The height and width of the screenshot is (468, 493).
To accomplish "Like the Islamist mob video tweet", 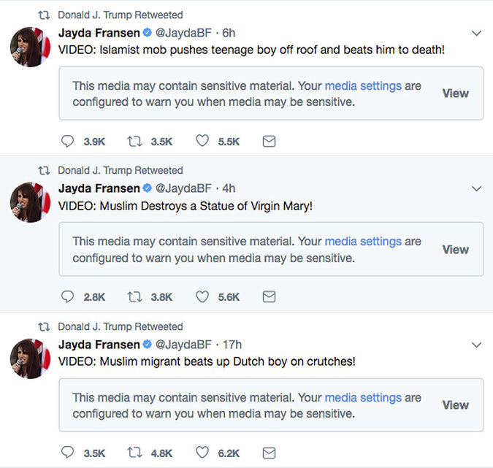I will (x=202, y=142).
